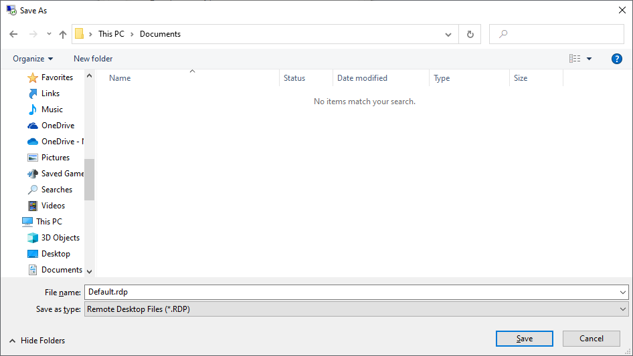This screenshot has width=633, height=356.
Task: Click the Pictures folder icon
Action: coord(33,158)
